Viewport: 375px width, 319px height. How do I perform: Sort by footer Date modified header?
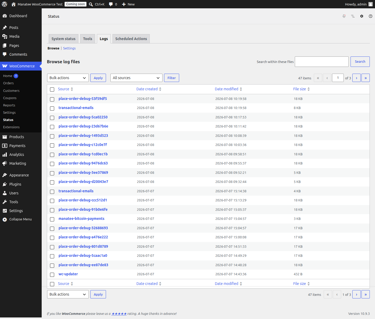coord(228,284)
